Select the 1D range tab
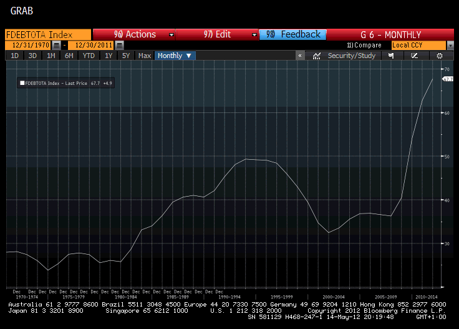 (14, 56)
